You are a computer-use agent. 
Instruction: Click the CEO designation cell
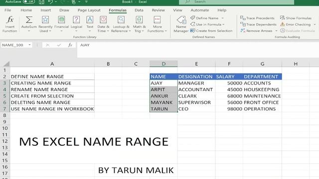pyautogui.click(x=196, y=109)
